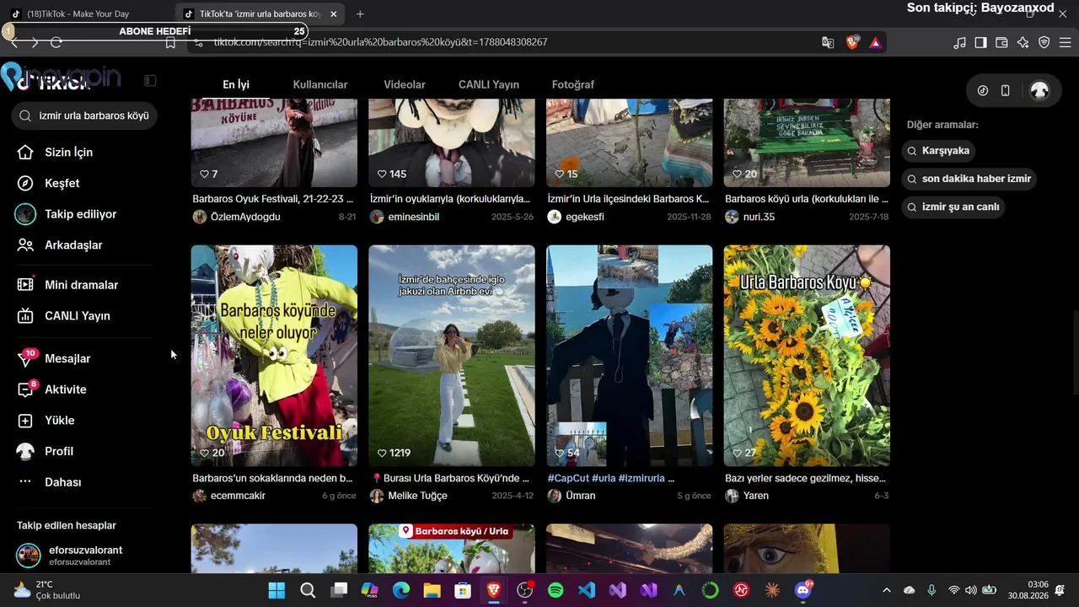
Task: Open Aktivite notifications
Action: (x=54, y=389)
